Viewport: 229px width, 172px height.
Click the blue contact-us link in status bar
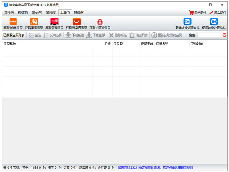[155, 168]
